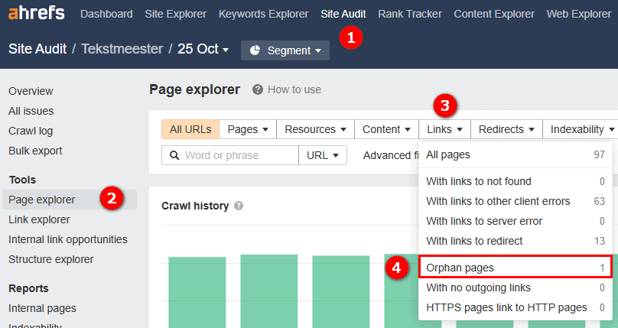This screenshot has width=618, height=328.
Task: Select Orphan pages in Links menu
Action: (x=516, y=268)
